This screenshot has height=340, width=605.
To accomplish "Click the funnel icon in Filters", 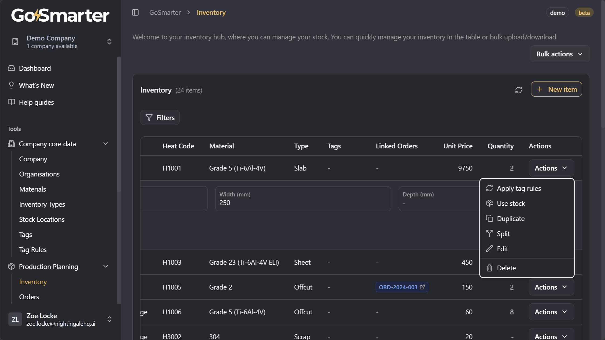I will coord(149,117).
